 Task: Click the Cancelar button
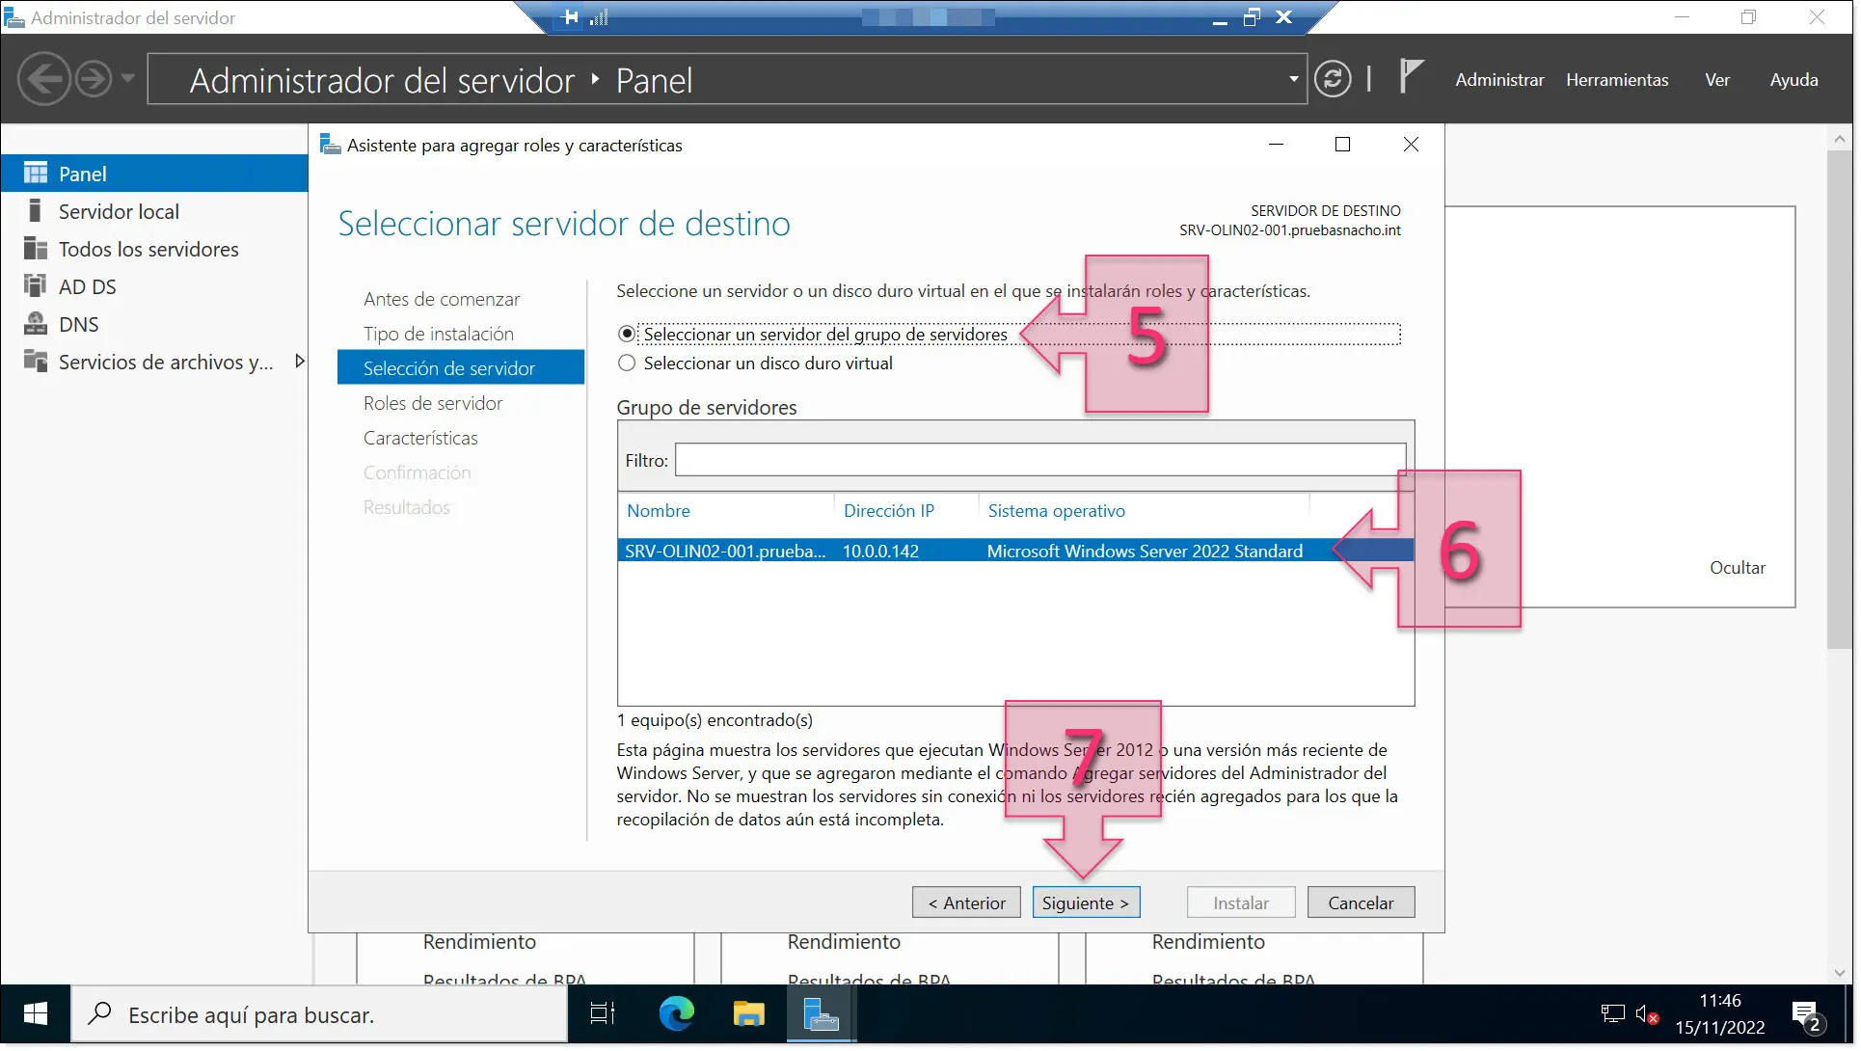[x=1361, y=903]
